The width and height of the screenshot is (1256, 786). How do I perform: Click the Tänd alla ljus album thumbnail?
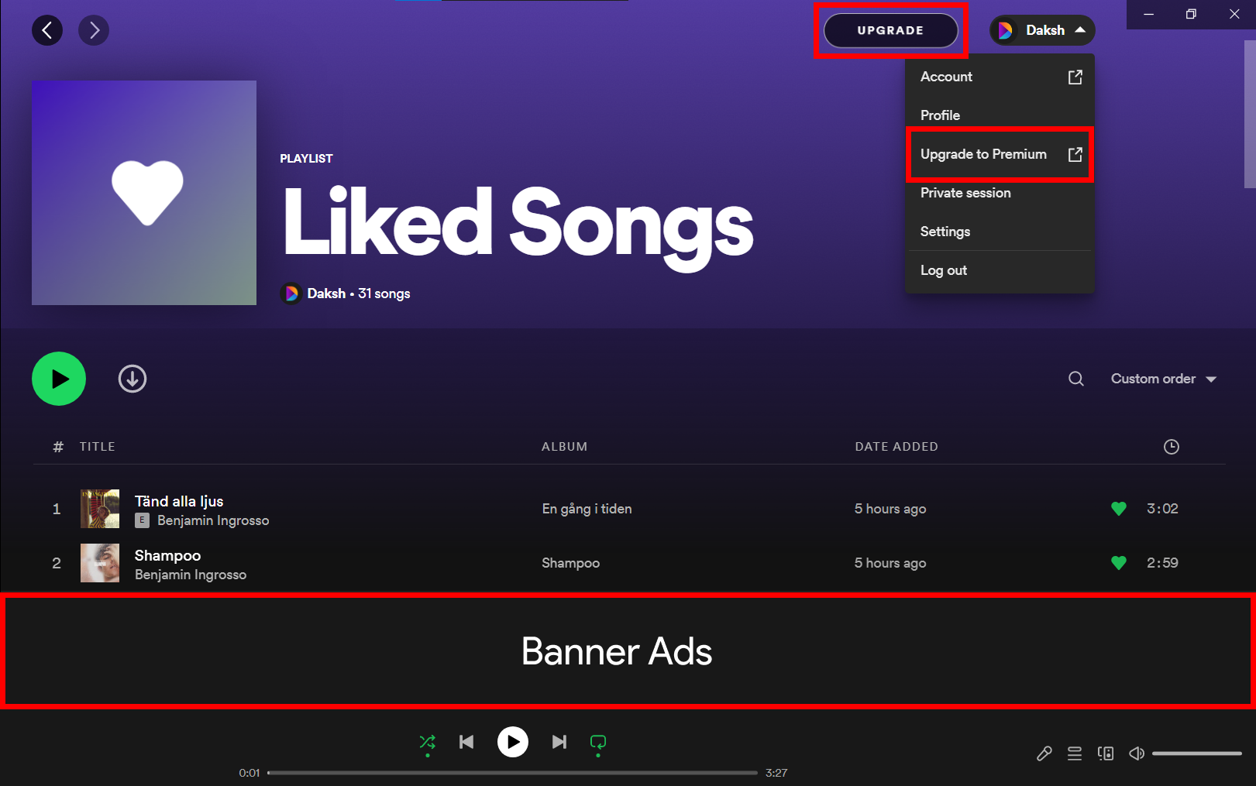pyautogui.click(x=100, y=509)
